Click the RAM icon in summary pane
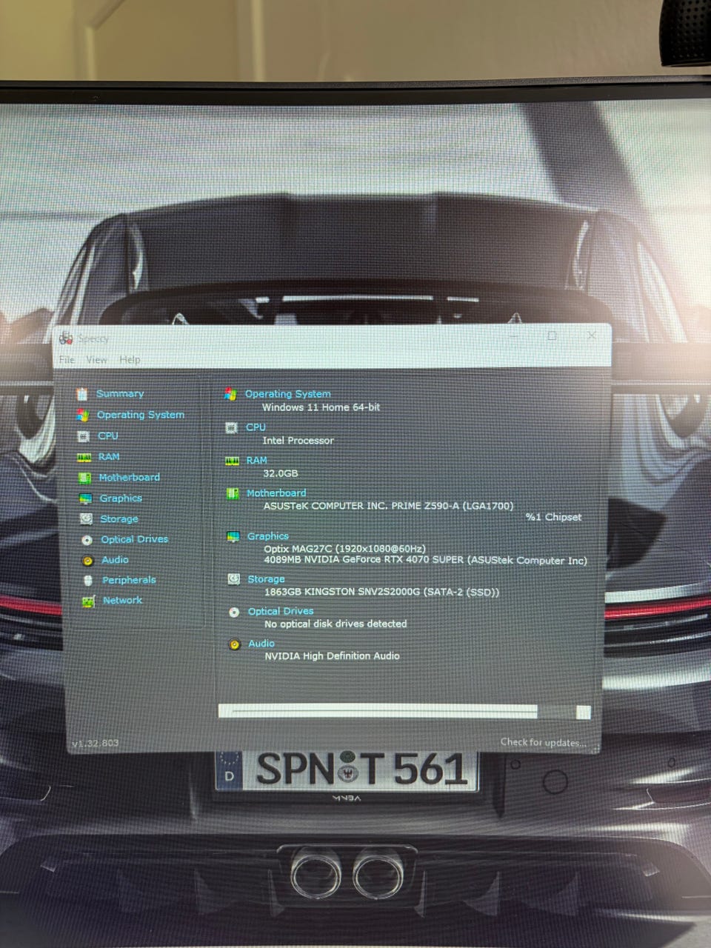The image size is (711, 948). click(232, 461)
